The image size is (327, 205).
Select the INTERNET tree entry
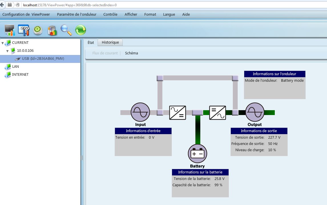pyautogui.click(x=20, y=75)
